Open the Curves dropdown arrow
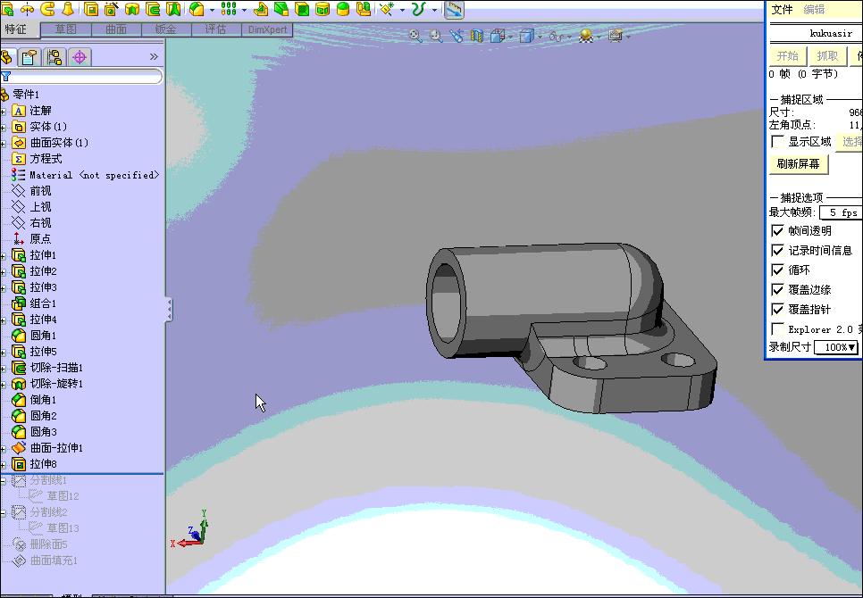The width and height of the screenshot is (863, 598). (x=434, y=10)
